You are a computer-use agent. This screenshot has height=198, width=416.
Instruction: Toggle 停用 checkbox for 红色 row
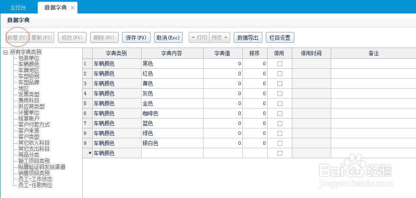click(x=280, y=73)
